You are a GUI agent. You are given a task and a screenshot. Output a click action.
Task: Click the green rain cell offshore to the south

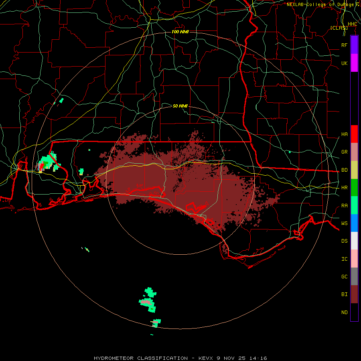pos(148,300)
